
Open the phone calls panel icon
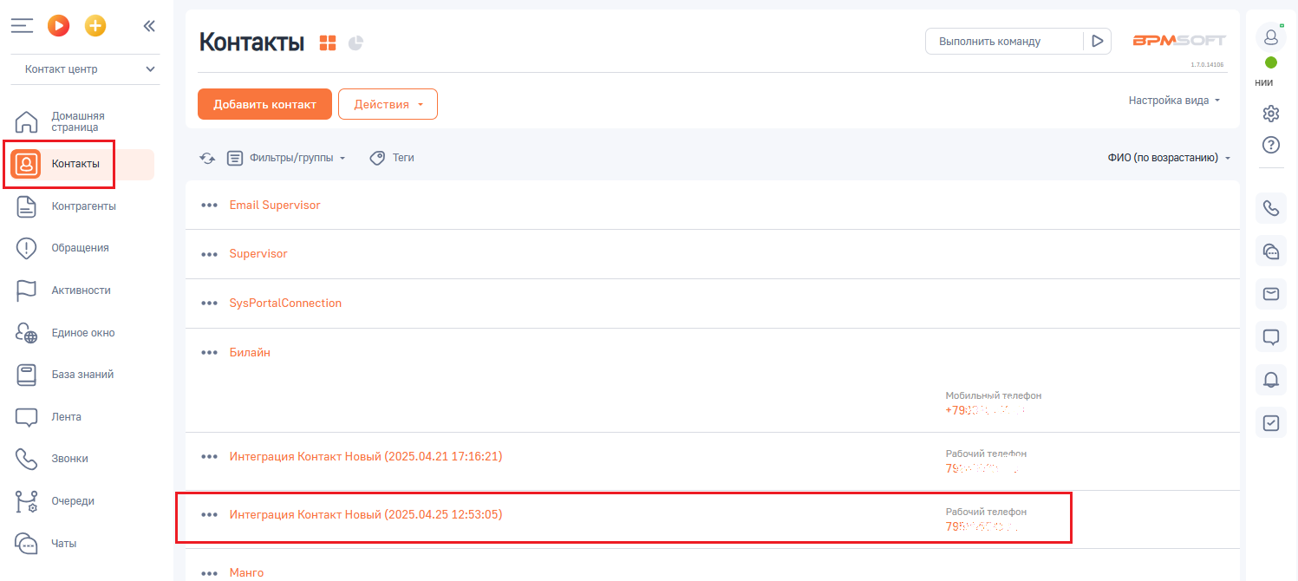pyautogui.click(x=1271, y=208)
